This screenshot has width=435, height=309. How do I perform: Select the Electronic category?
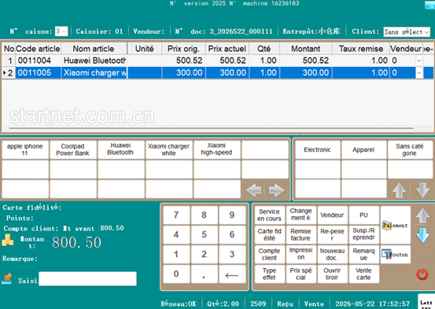(x=318, y=150)
